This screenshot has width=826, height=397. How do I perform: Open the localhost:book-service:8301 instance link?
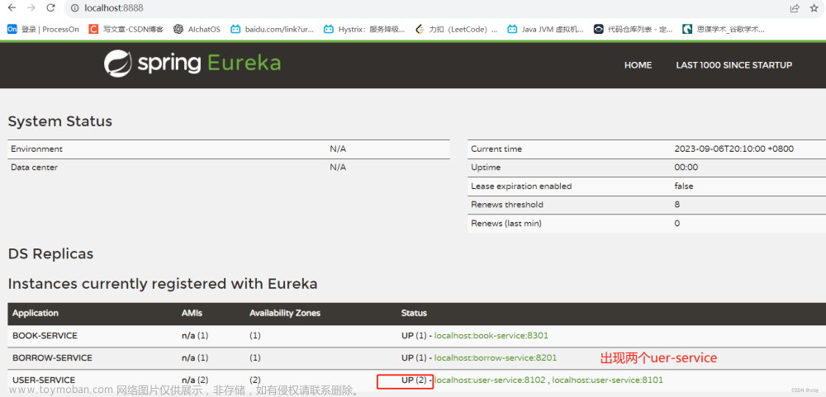(492, 335)
